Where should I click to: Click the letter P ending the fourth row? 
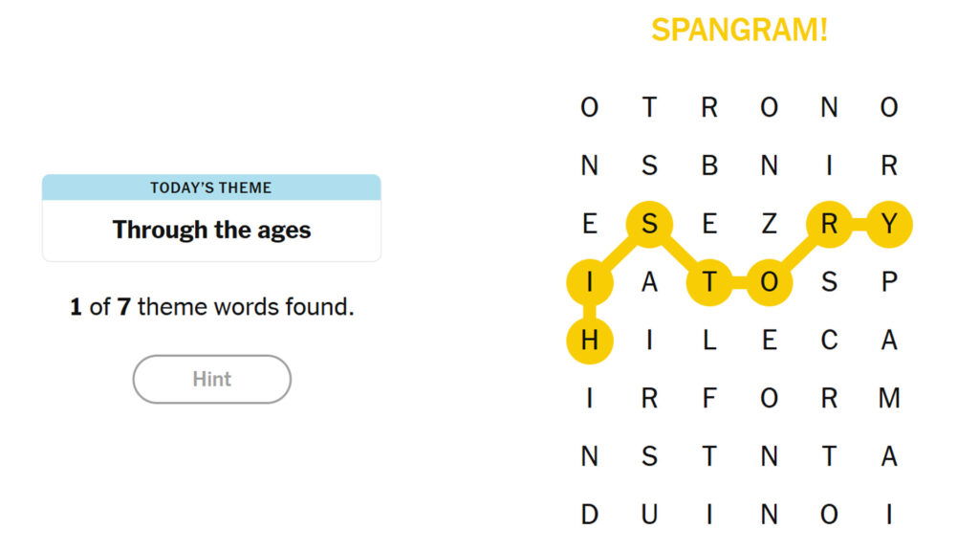(889, 282)
